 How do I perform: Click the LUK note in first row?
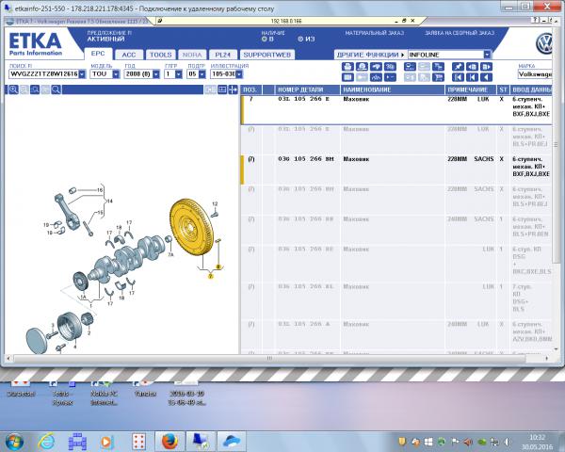[483, 99]
